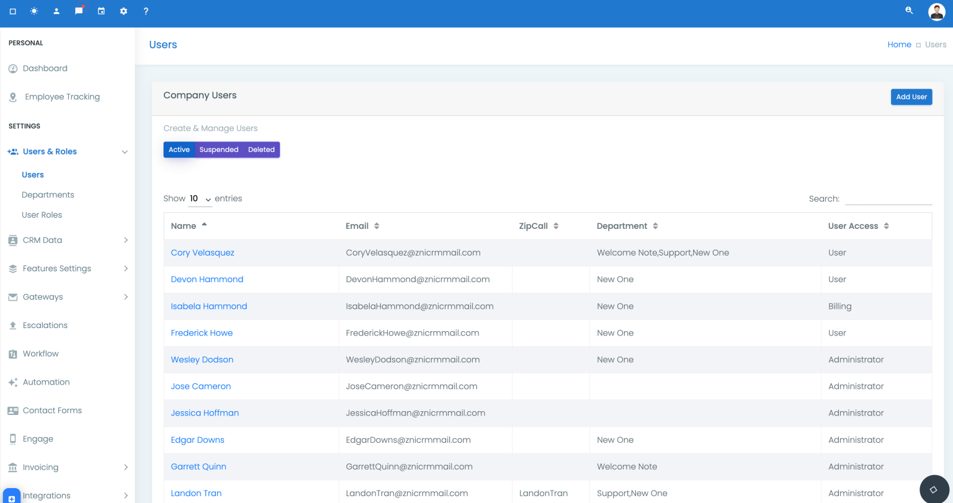Click the Add User button
The width and height of the screenshot is (953, 503).
click(911, 97)
